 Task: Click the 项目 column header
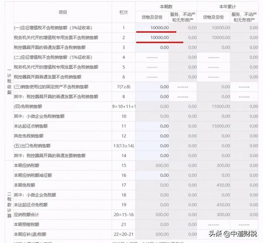click(x=63, y=12)
